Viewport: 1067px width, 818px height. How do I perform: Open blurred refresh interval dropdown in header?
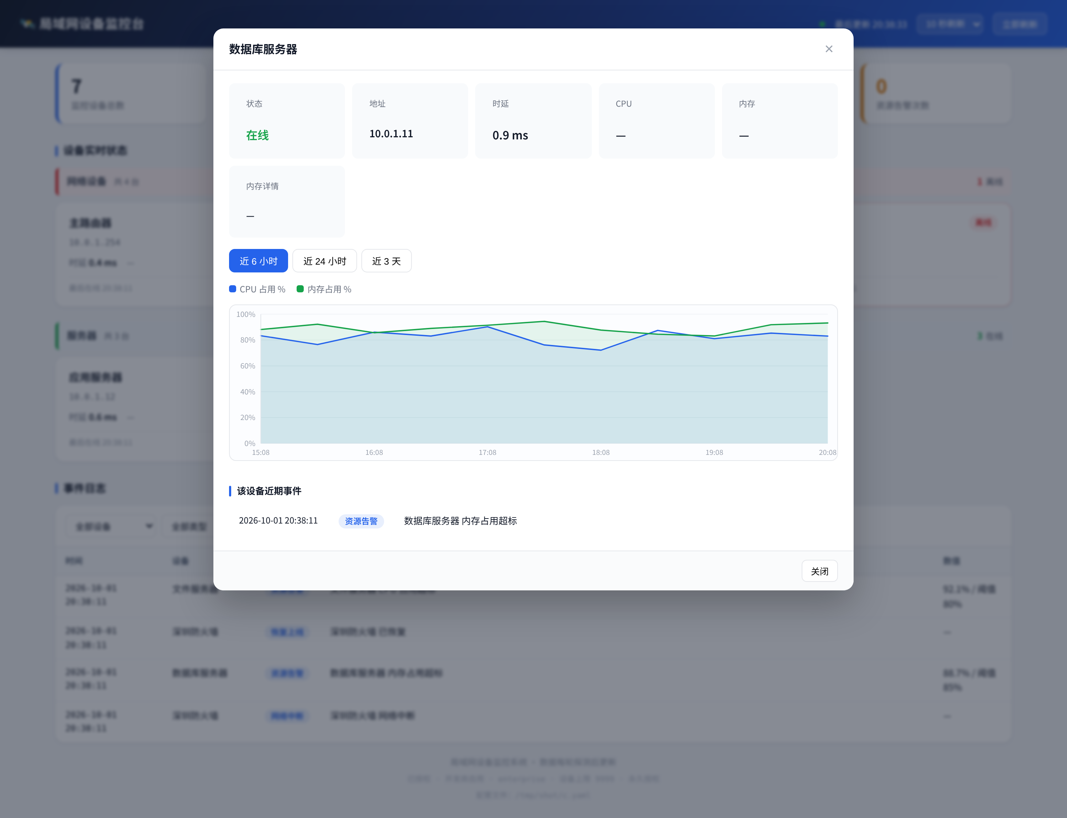950,24
